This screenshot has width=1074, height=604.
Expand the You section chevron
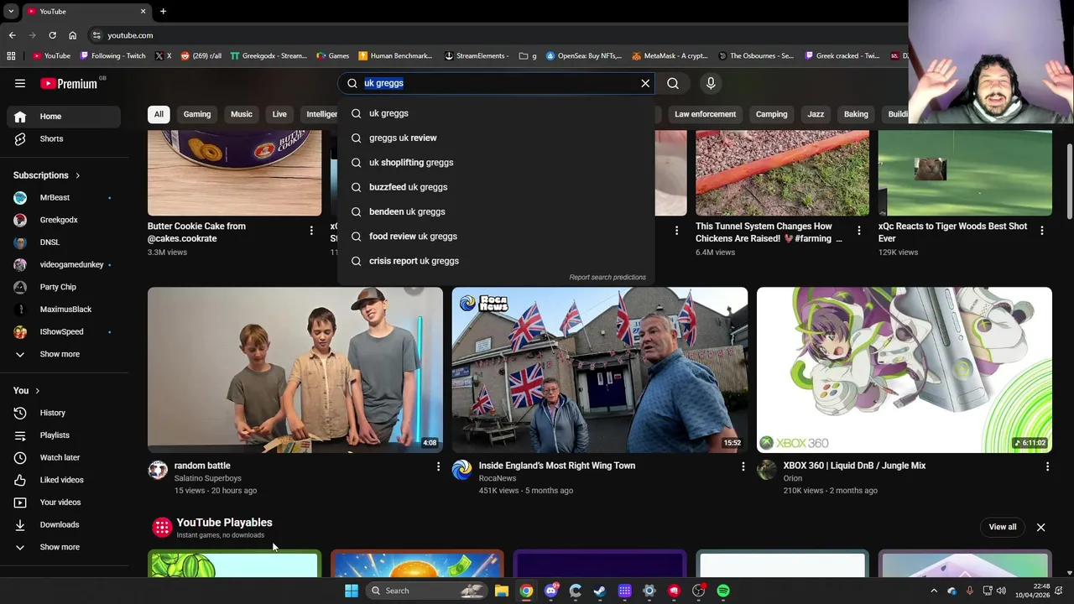37,391
